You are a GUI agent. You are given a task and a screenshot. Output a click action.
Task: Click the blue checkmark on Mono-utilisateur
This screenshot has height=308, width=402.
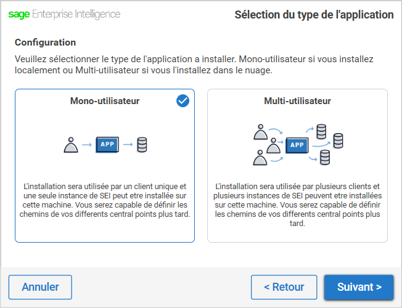(x=183, y=101)
